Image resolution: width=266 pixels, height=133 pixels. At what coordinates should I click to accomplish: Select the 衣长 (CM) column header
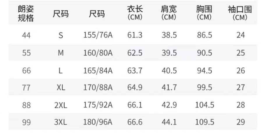[135, 13]
